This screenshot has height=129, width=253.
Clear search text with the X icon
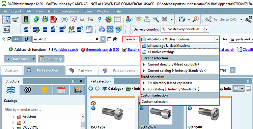tap(97, 39)
